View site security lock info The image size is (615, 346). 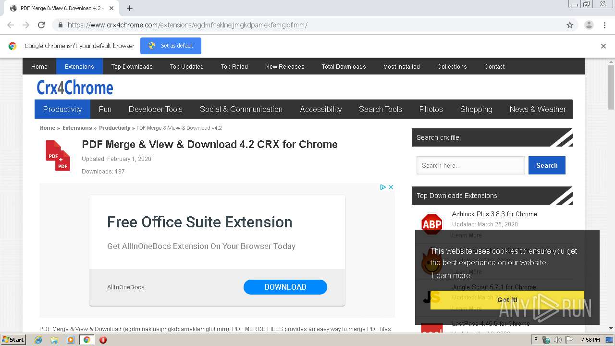[x=60, y=25]
